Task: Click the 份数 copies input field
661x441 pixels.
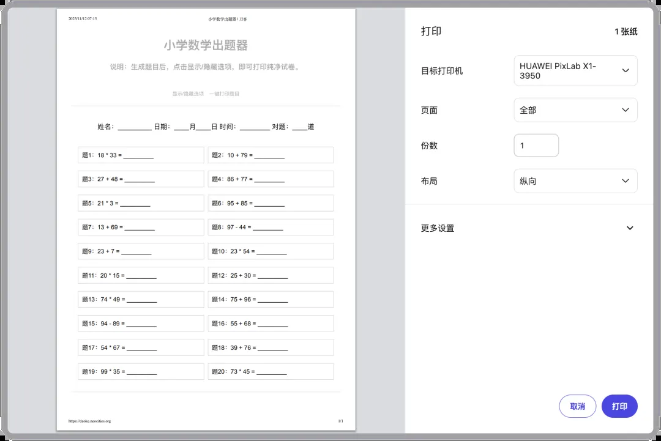Action: (x=536, y=146)
